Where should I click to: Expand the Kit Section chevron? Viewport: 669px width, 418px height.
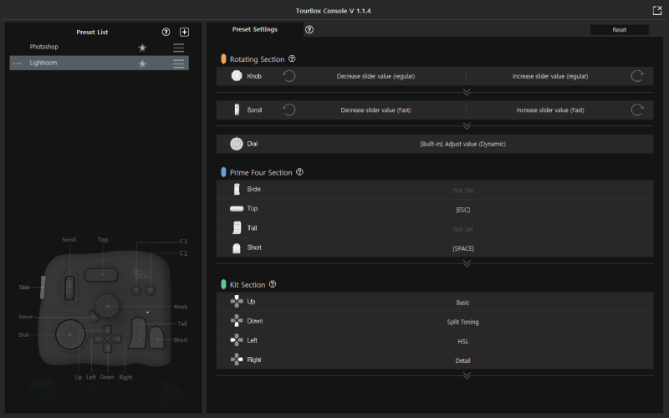(467, 375)
